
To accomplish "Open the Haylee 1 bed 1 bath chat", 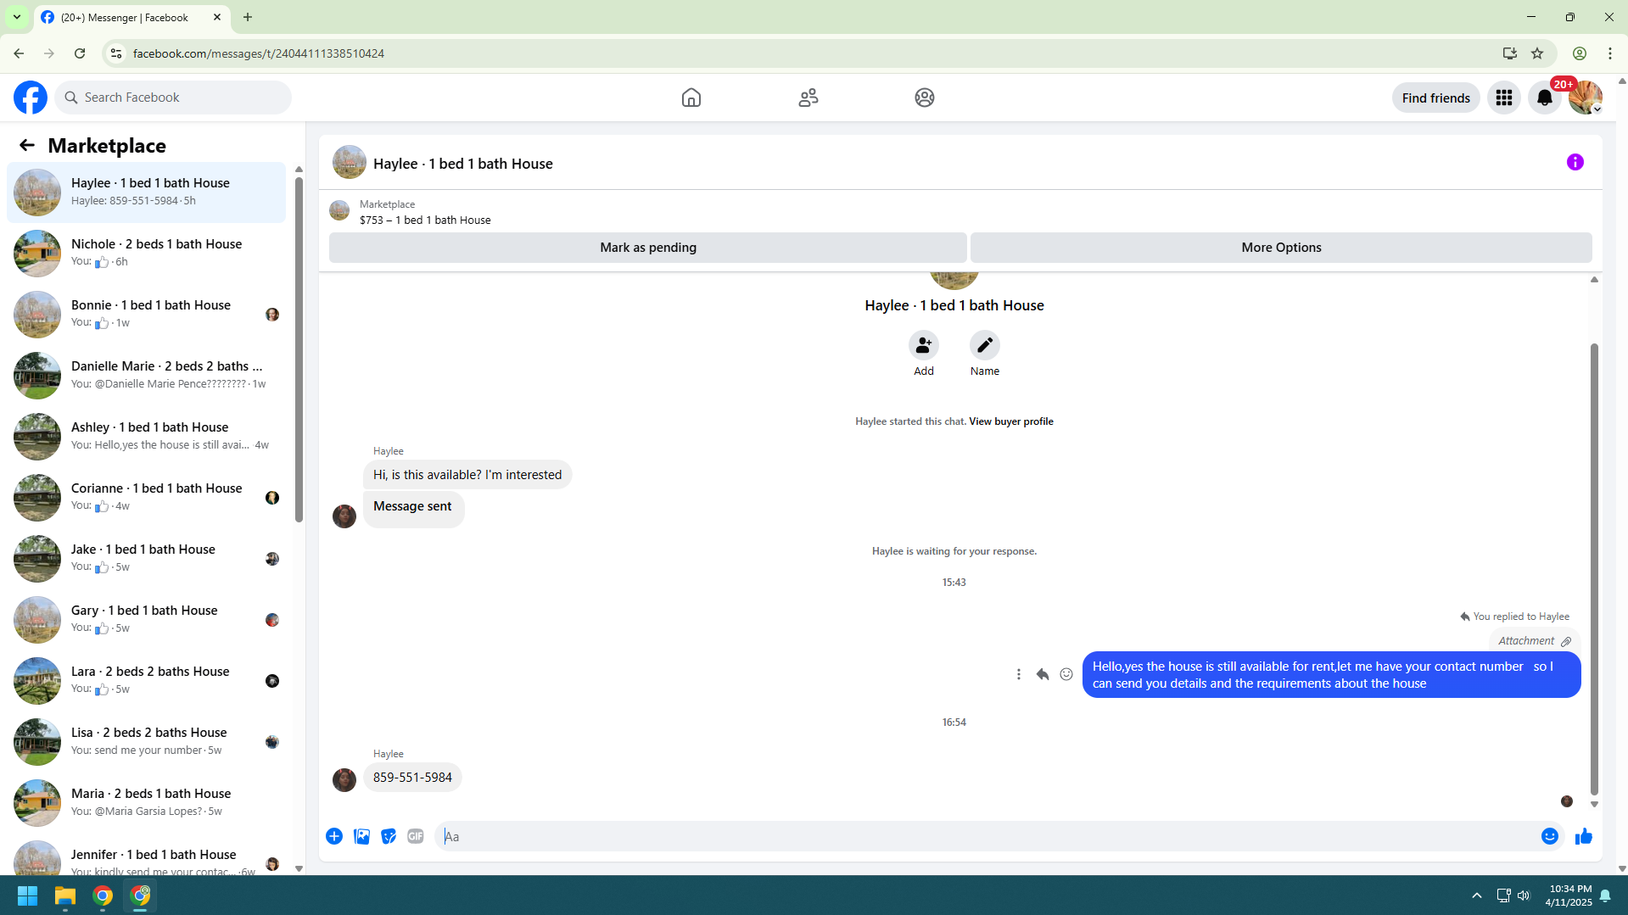I will tap(146, 192).
